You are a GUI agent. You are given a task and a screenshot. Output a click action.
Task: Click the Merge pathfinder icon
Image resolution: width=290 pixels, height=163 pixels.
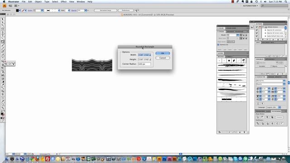point(267,123)
